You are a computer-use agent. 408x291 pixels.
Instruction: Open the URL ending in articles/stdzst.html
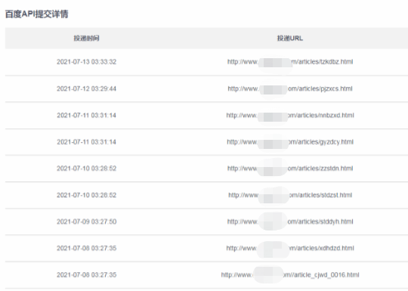point(290,195)
